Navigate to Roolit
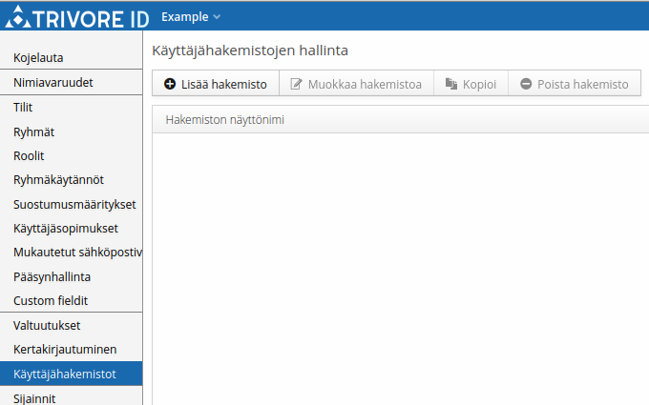The width and height of the screenshot is (649, 405). click(x=29, y=156)
